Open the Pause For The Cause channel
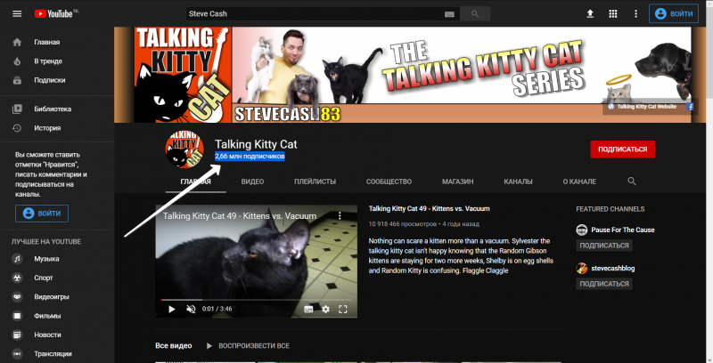This screenshot has height=363, width=713. pos(622,230)
